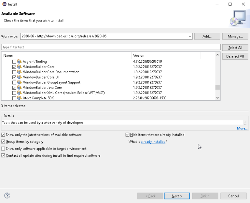Click the Select All button

click(235, 48)
